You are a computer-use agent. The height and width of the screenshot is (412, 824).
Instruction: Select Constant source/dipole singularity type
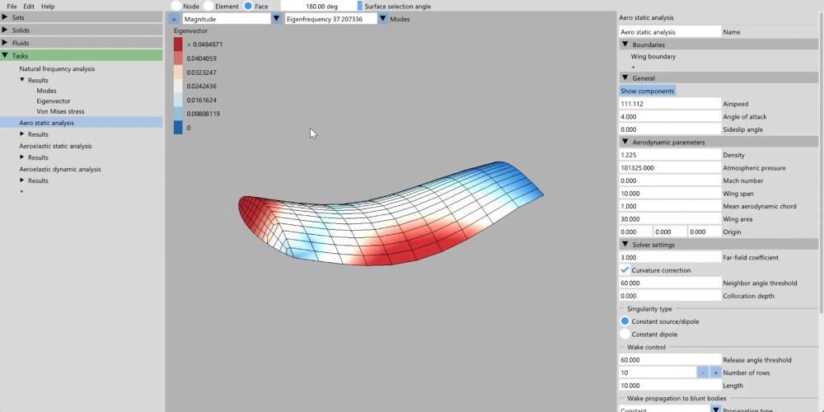[625, 321]
